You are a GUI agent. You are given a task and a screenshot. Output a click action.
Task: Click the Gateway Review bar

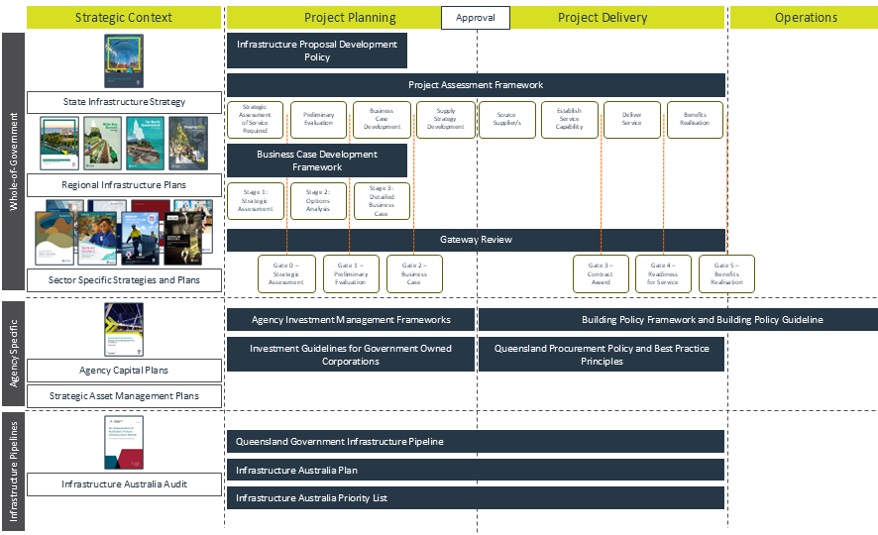[476, 240]
